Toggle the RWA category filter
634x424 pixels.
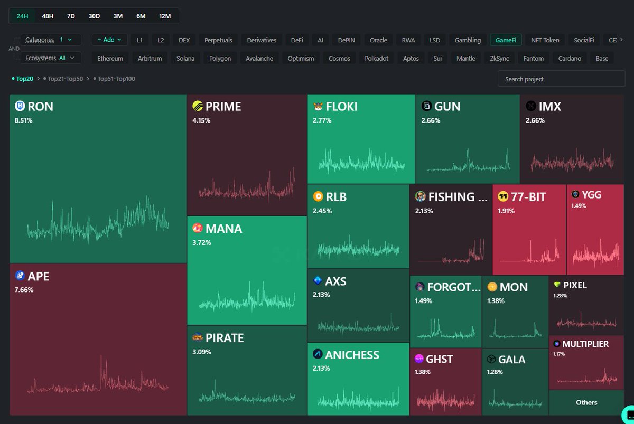(x=408, y=40)
